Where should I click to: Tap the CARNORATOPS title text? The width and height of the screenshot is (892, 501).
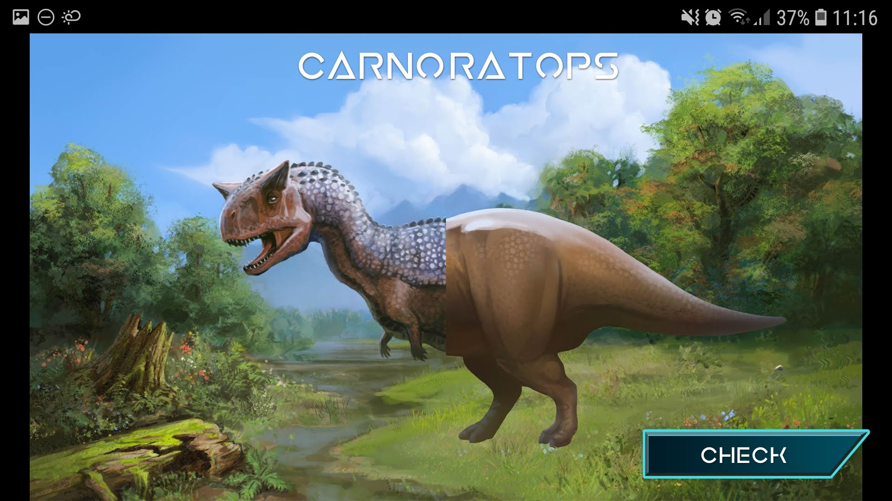pos(458,66)
